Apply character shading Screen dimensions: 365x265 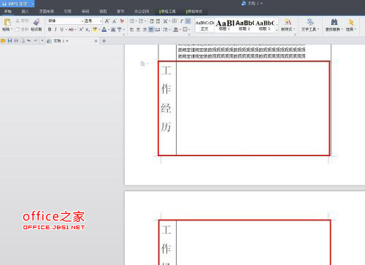click(x=113, y=30)
